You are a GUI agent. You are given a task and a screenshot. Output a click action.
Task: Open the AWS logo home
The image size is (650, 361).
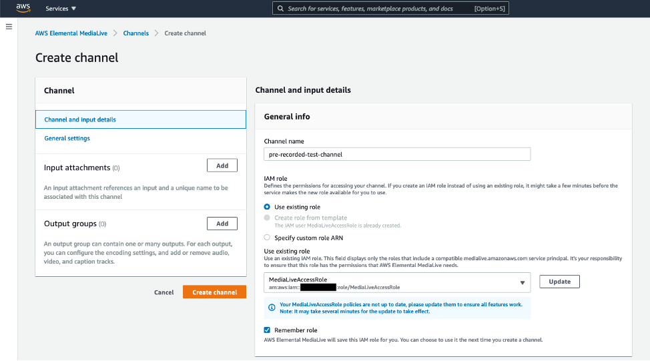(x=23, y=8)
